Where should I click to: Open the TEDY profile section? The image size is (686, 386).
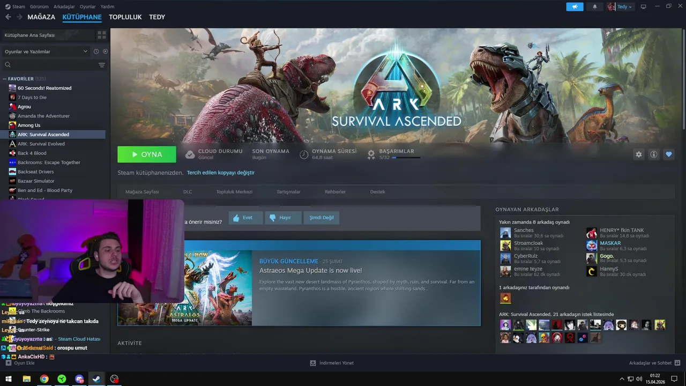(157, 17)
